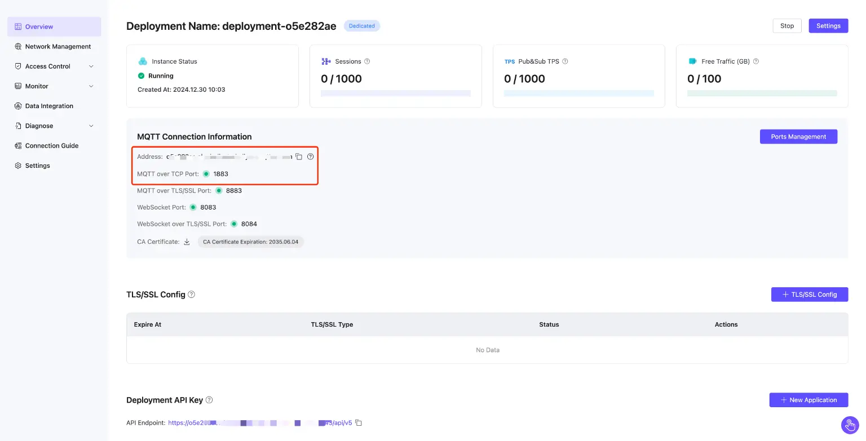This screenshot has width=866, height=441.
Task: Open the Deployment API Key help icon
Action: (209, 399)
